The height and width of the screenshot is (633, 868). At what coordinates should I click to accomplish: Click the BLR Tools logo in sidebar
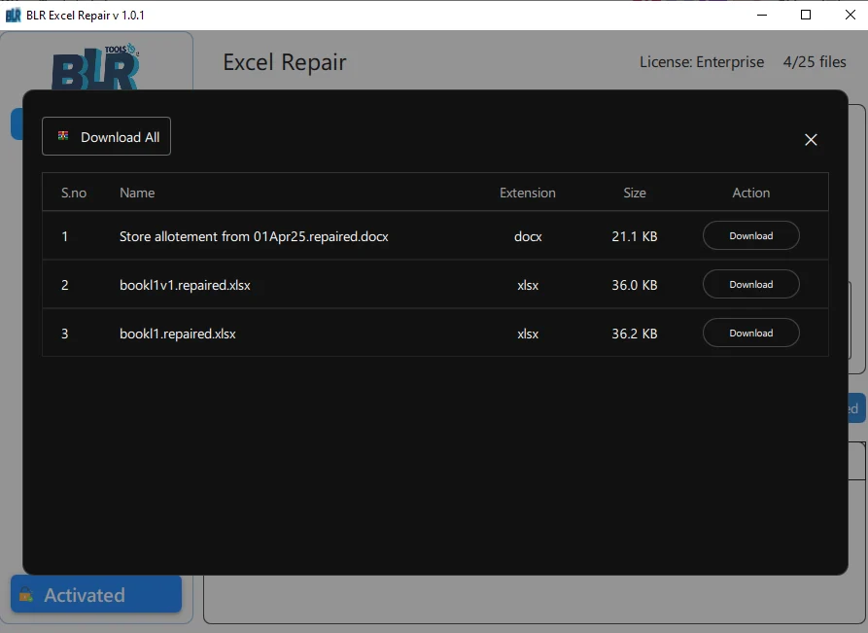(94, 70)
